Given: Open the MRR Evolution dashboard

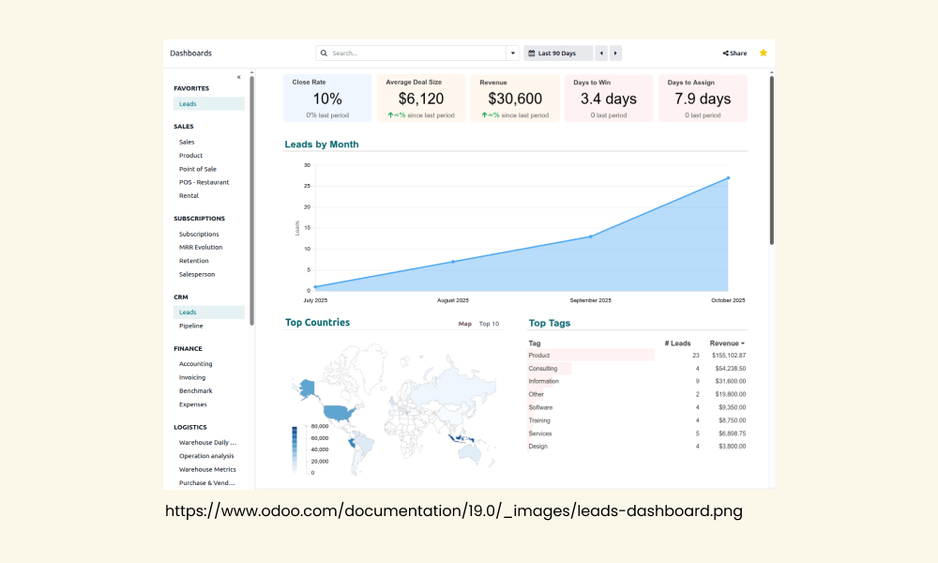Looking at the screenshot, I should pos(201,247).
